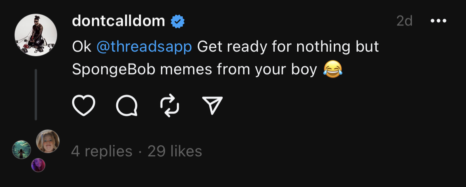The image size is (466, 187).
Task: View the 4 replies
Action: 102,151
